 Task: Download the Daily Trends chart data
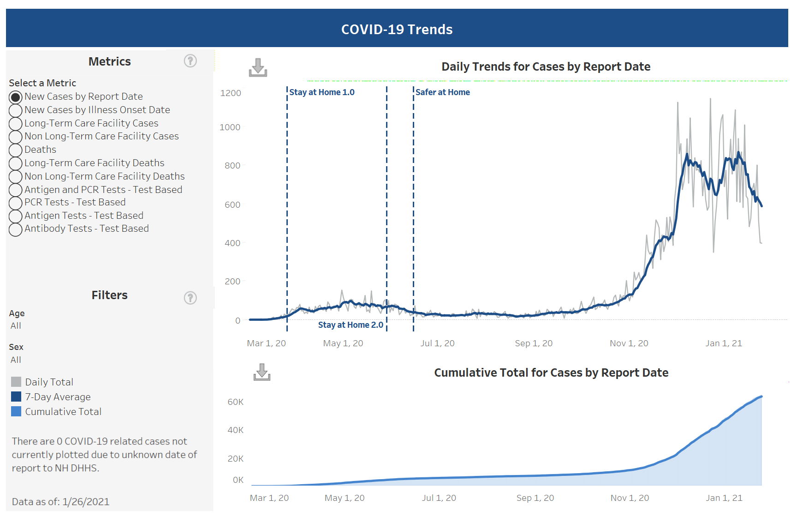258,67
